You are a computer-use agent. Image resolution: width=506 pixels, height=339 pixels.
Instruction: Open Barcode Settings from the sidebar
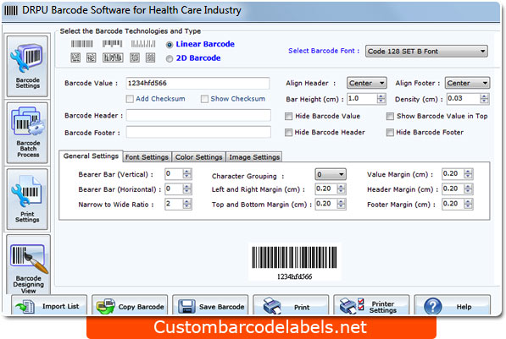pos(27,66)
